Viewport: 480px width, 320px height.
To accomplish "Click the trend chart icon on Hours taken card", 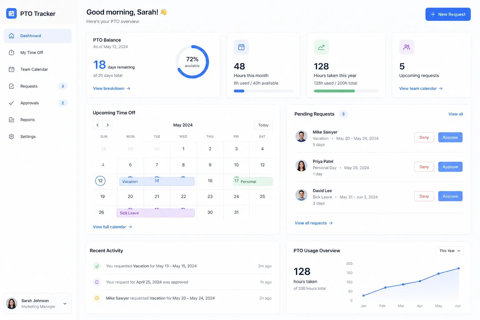I will [321, 47].
